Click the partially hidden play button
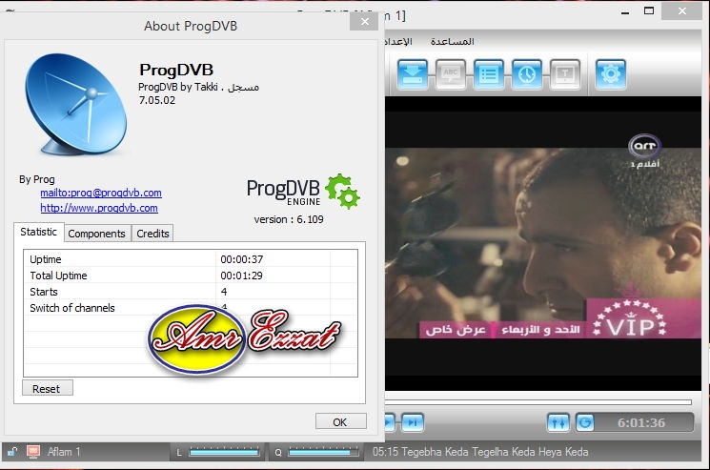This screenshot has width=710, height=470. (x=390, y=423)
